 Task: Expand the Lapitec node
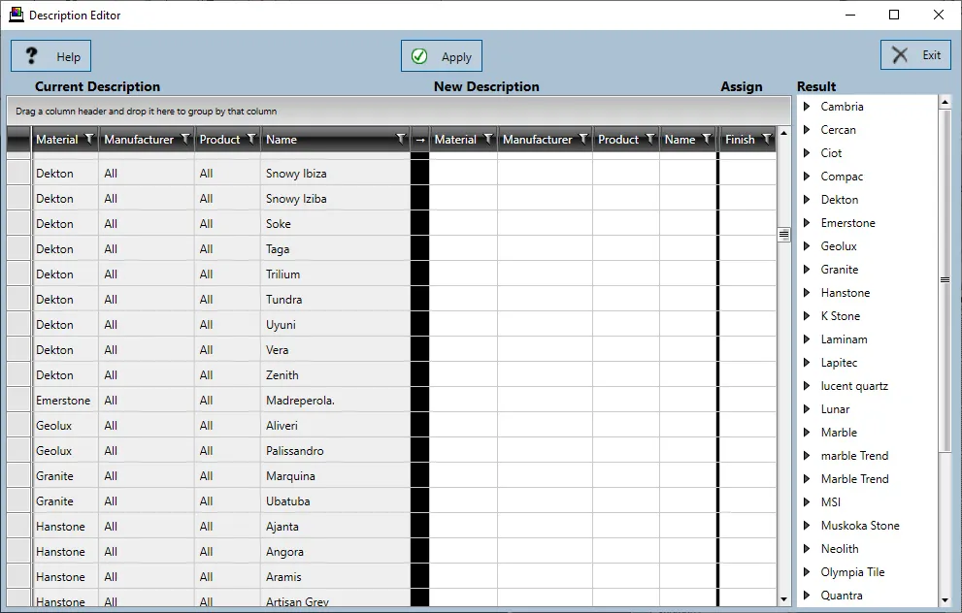pyautogui.click(x=807, y=363)
